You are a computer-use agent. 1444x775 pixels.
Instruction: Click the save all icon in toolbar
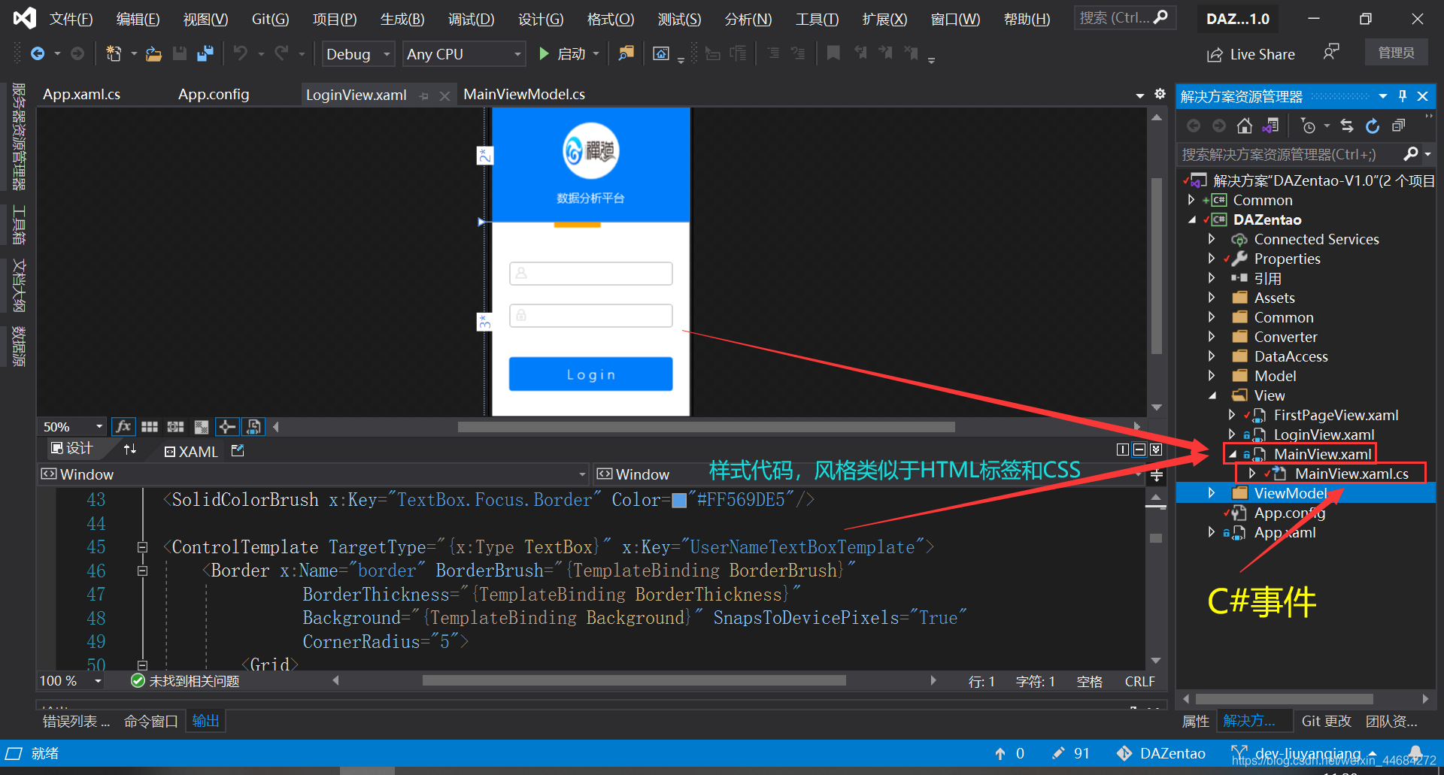(x=205, y=54)
